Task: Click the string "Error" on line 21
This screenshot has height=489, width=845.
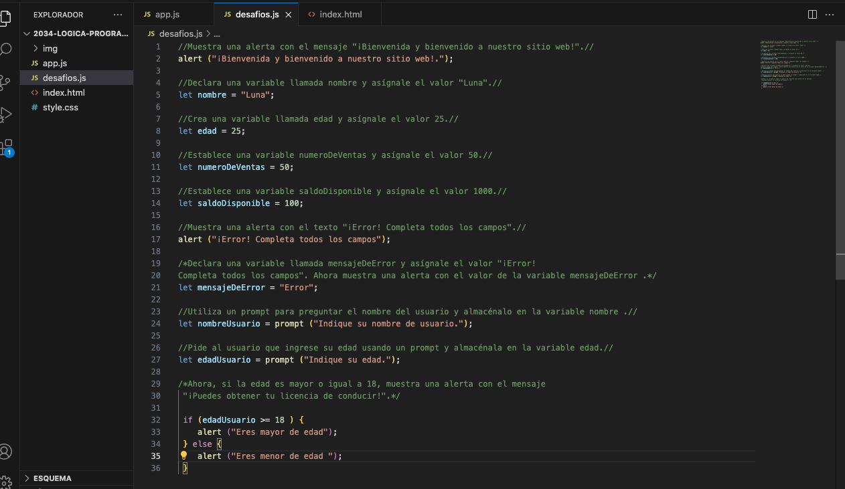Action: point(296,288)
